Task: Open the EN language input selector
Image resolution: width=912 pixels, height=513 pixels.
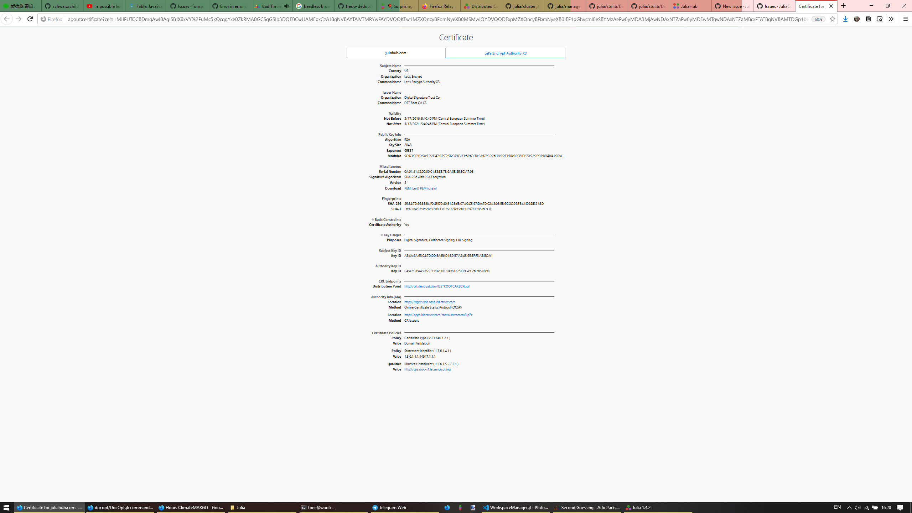Action: (x=837, y=507)
